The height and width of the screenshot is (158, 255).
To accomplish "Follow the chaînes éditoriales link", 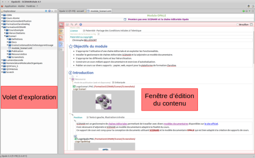I will click(x=118, y=124).
